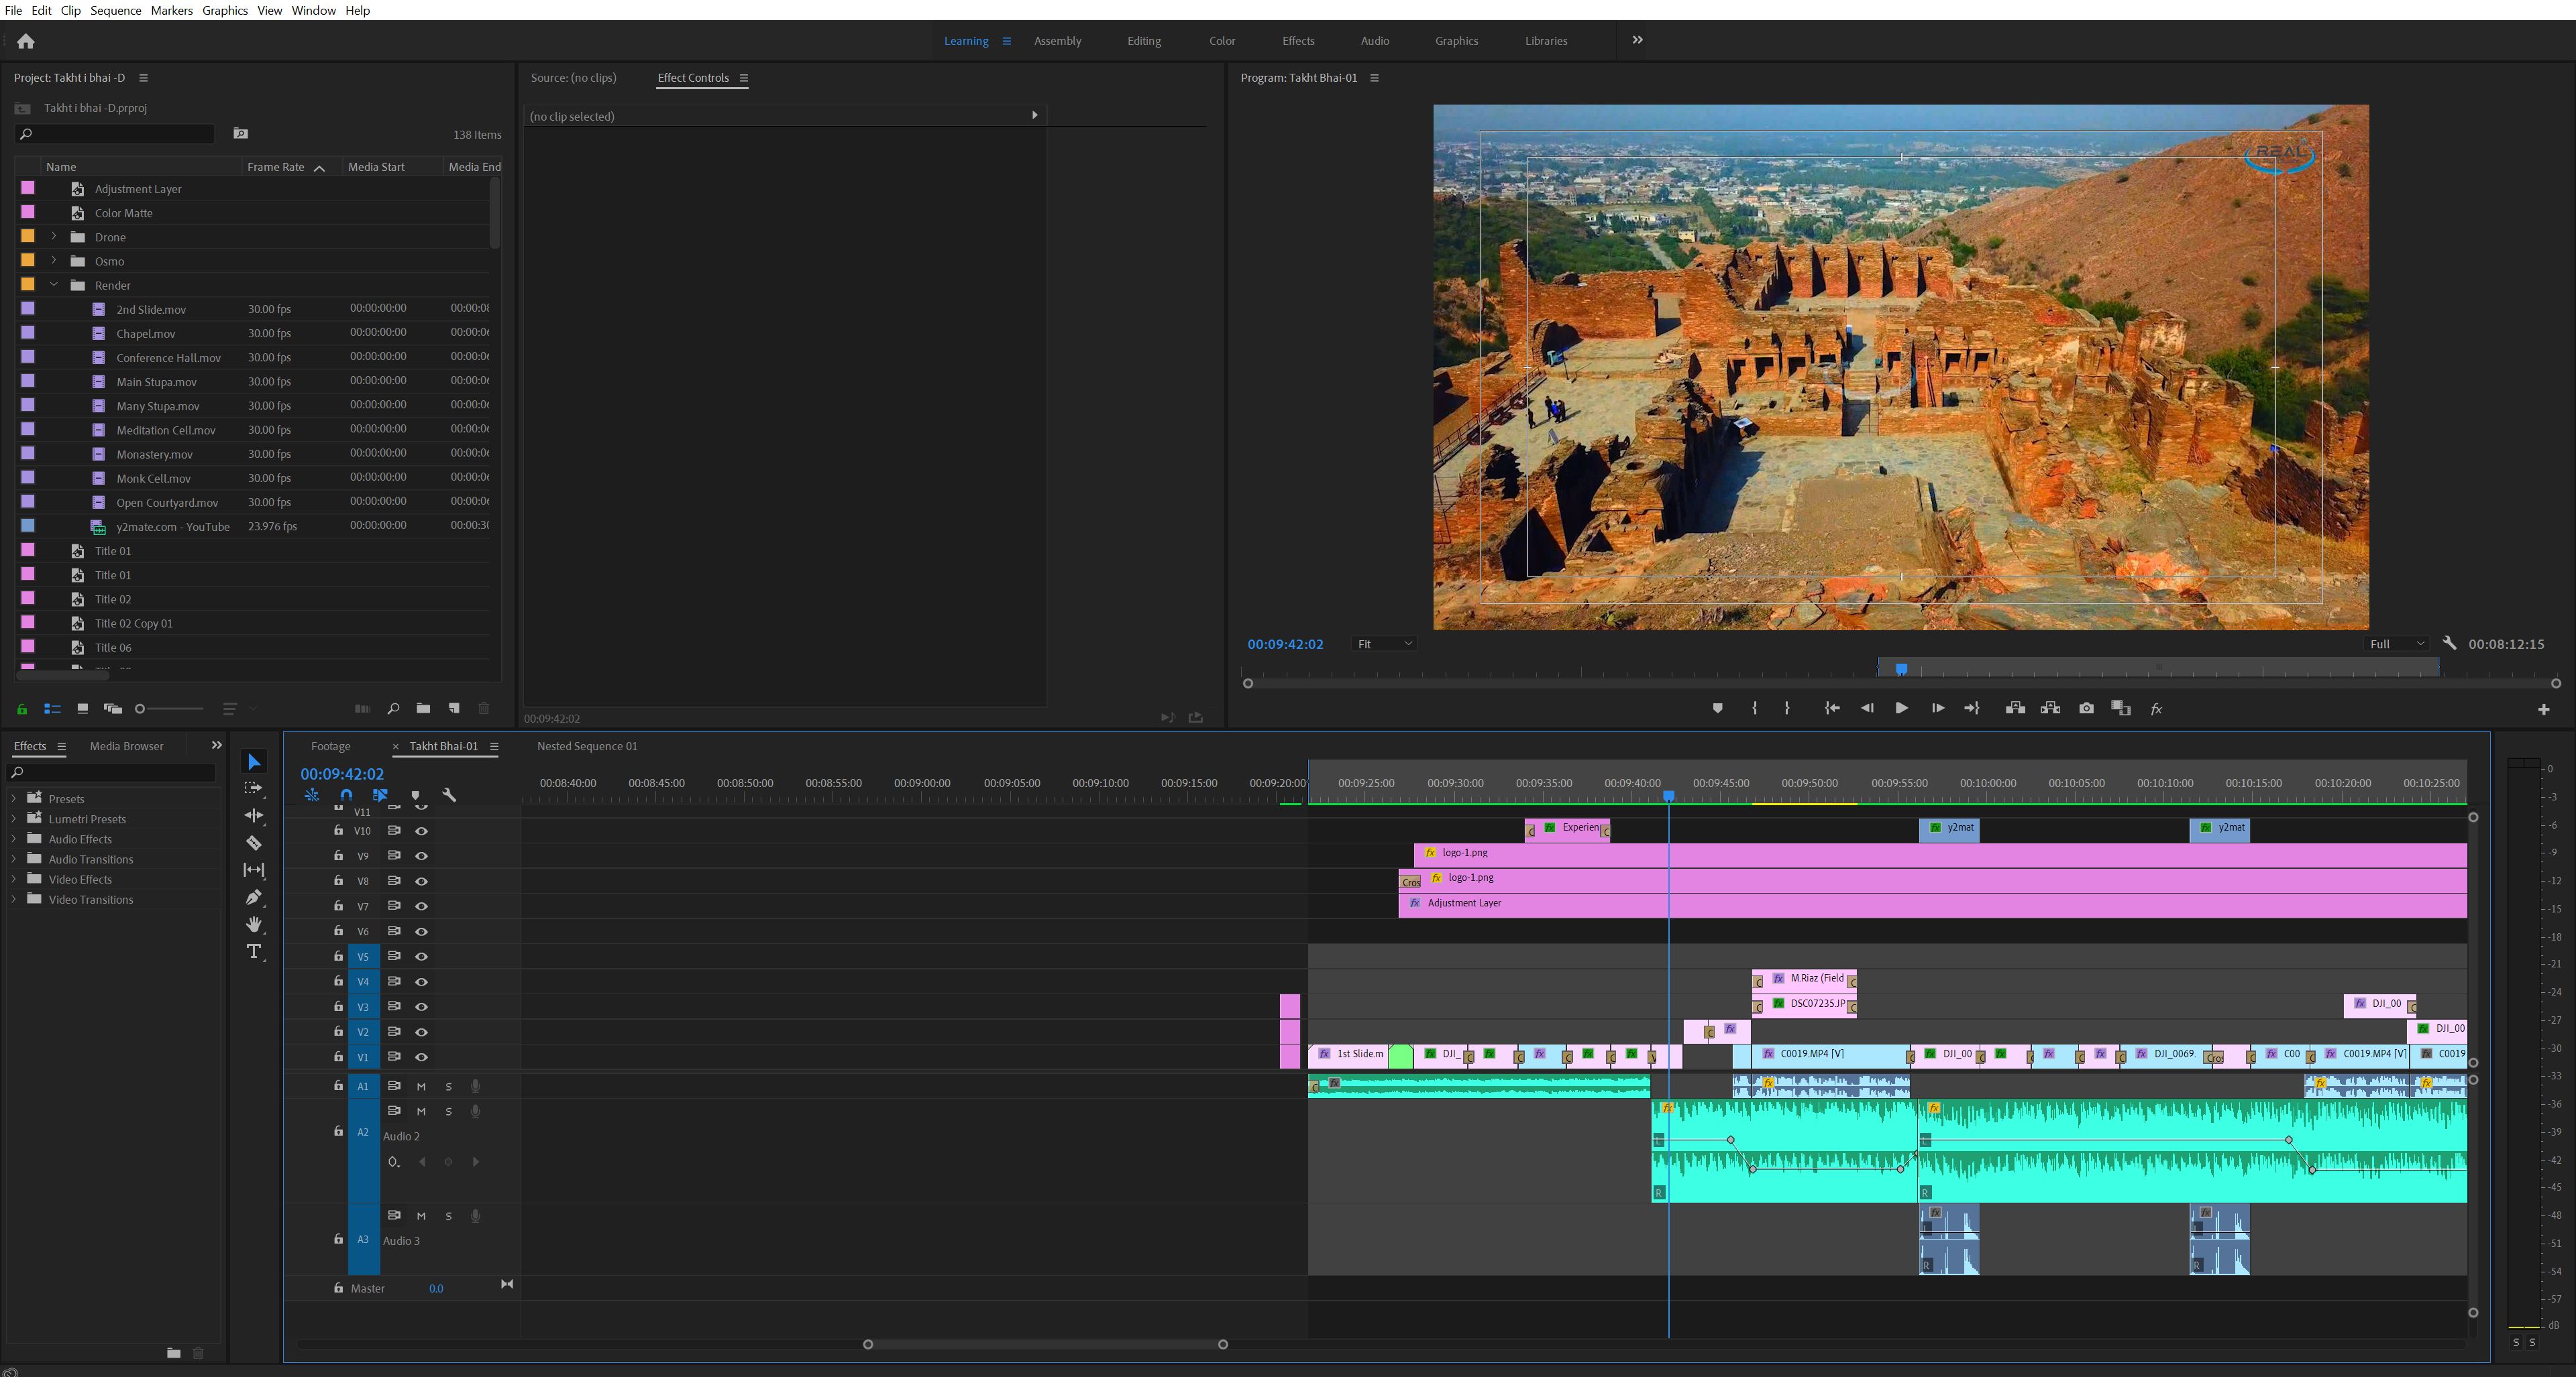The height and width of the screenshot is (1377, 2576).
Task: Click the Home icon
Action: coord(26,41)
